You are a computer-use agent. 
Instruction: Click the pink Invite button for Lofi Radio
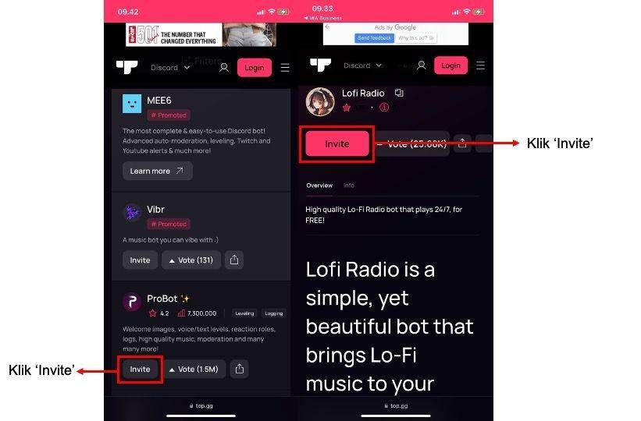[337, 143]
